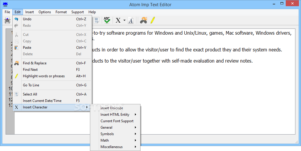Open the Help menu
This screenshot has width=301, height=151.
coord(92,12)
